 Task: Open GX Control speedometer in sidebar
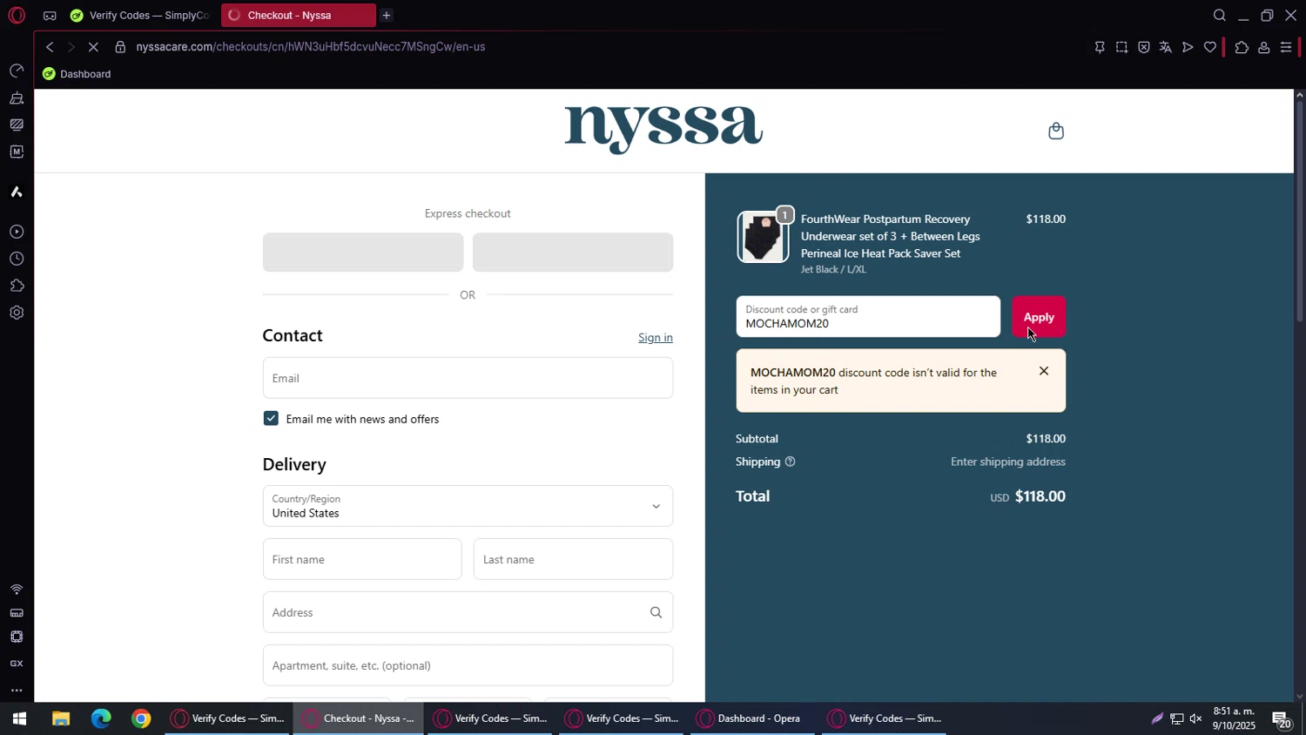[x=17, y=71]
